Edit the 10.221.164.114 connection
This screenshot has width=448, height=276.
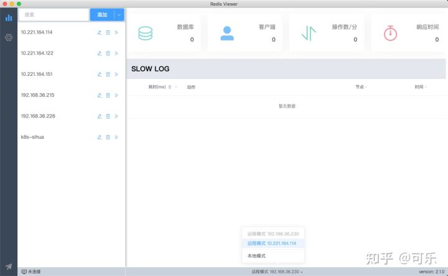click(x=100, y=32)
